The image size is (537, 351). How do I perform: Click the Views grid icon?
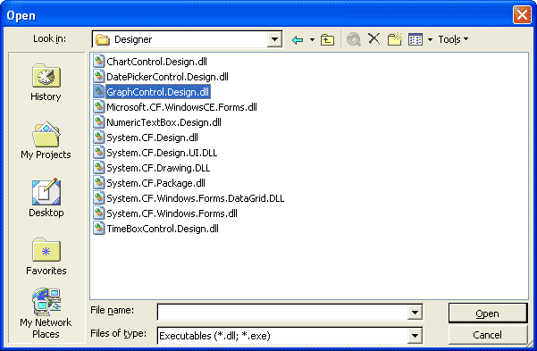(x=415, y=39)
